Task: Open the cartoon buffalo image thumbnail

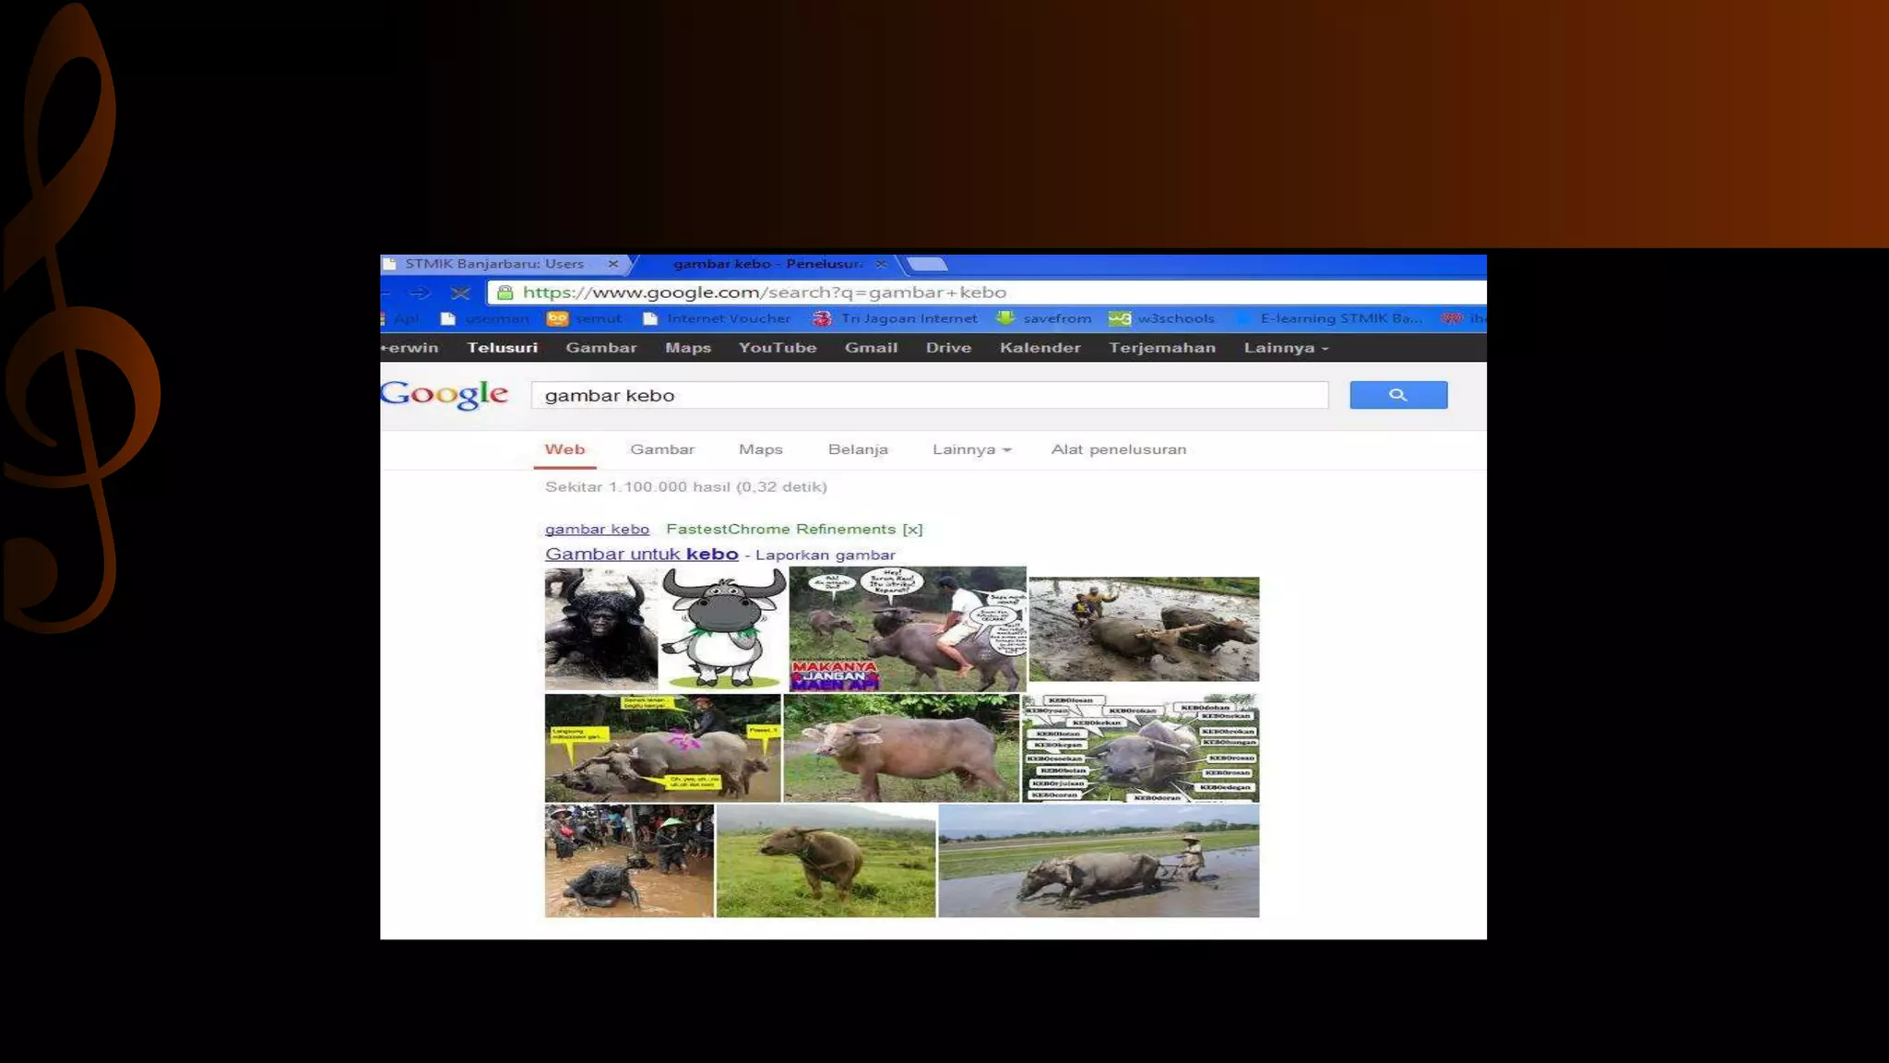Action: click(x=724, y=628)
